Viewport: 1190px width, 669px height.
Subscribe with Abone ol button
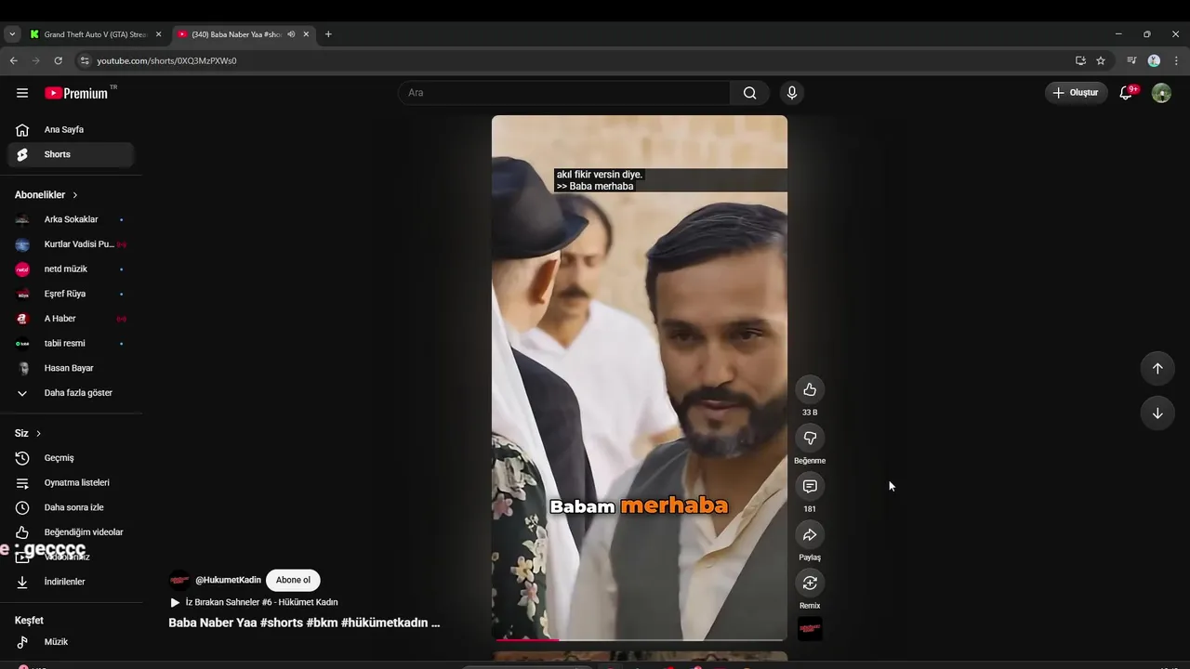[x=293, y=580]
